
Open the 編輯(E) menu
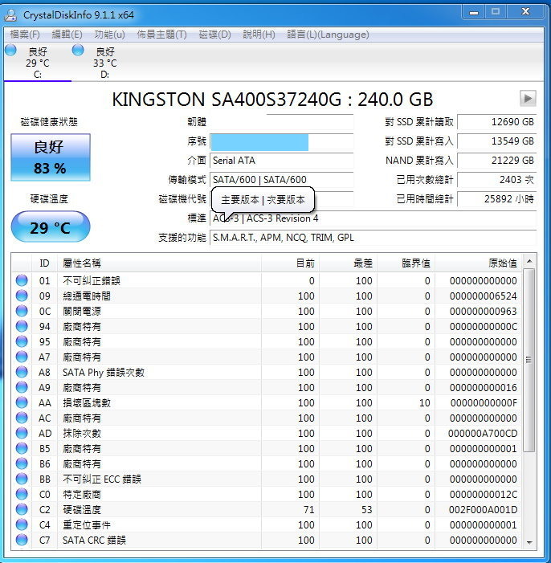[x=67, y=35]
